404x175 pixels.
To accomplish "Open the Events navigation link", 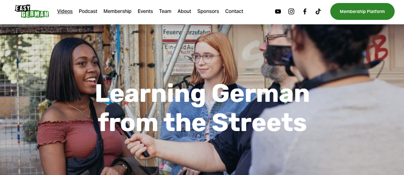I will coord(145,11).
